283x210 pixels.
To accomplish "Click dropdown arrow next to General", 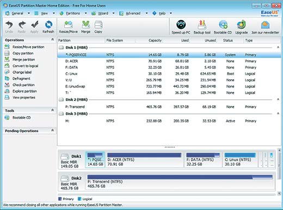I will pos(29,13).
